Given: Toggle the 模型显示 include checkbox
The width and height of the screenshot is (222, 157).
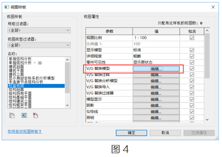Looking at the screenshot, I should point(192,99).
